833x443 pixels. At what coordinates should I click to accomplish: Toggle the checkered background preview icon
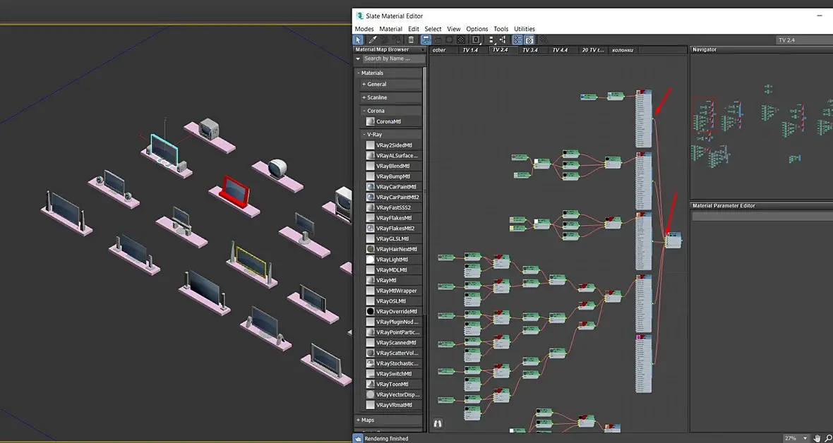[461, 40]
